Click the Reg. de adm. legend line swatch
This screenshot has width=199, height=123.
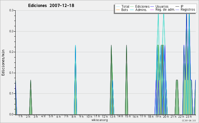152,10
